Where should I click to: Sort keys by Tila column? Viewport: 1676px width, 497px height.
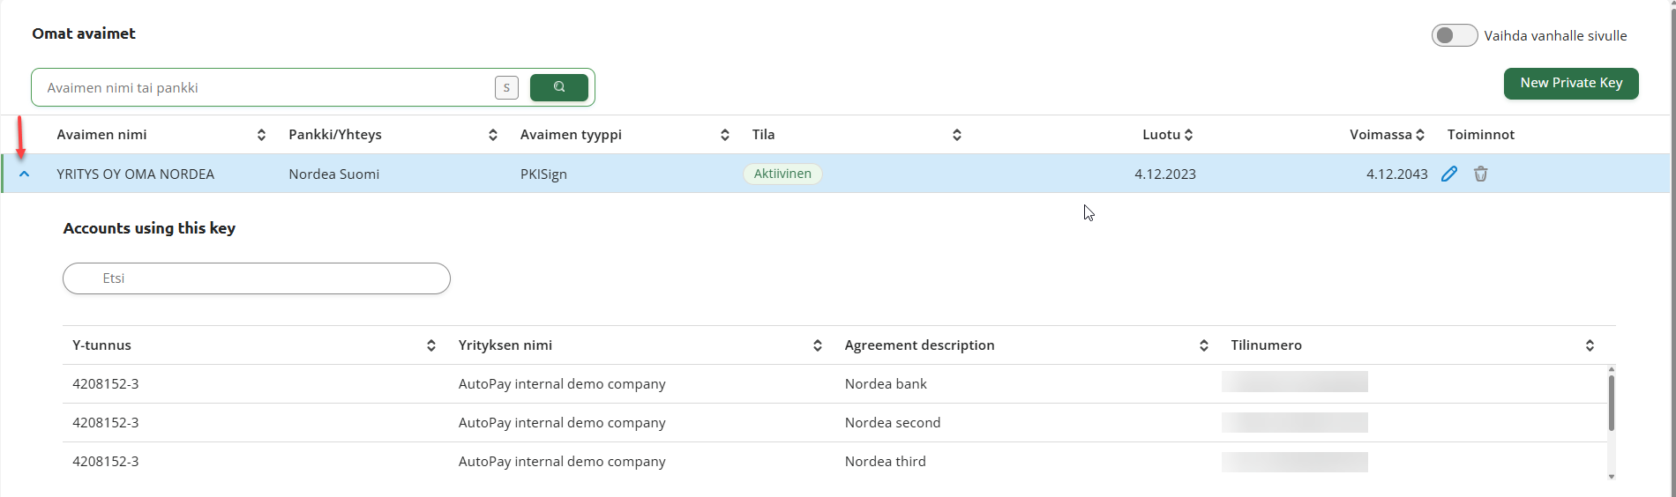coord(956,135)
